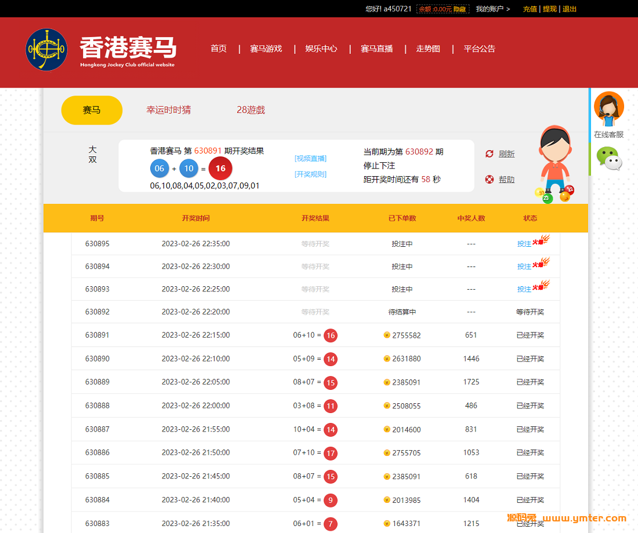Image resolution: width=638 pixels, height=533 pixels.
Task: Click the lifebuoy help icon
Action: coord(490,179)
